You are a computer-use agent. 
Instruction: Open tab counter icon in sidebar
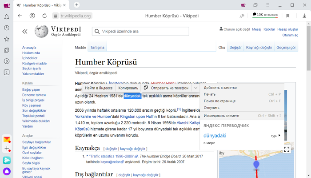point(7,72)
